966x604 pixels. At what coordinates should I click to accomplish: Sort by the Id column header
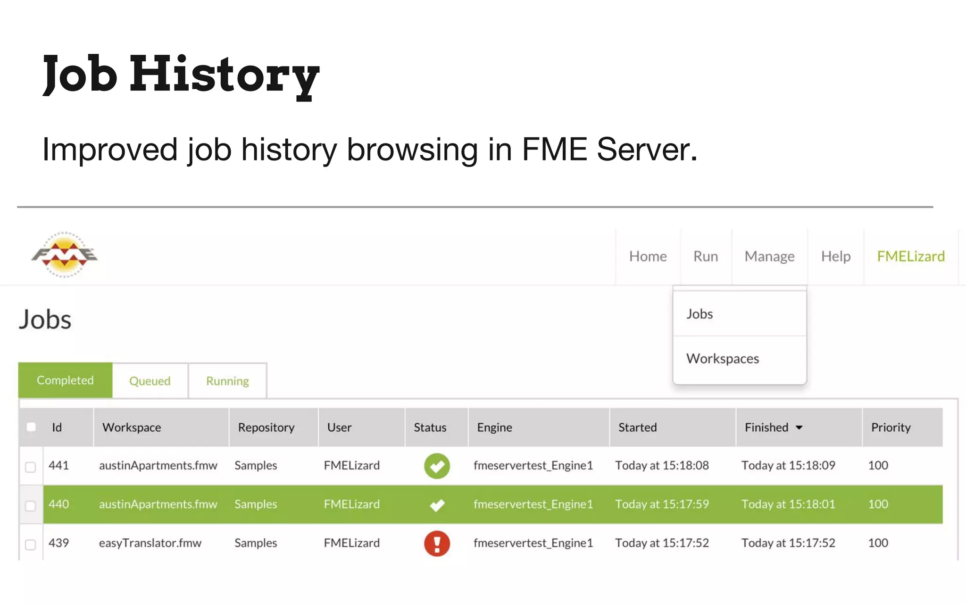click(57, 428)
